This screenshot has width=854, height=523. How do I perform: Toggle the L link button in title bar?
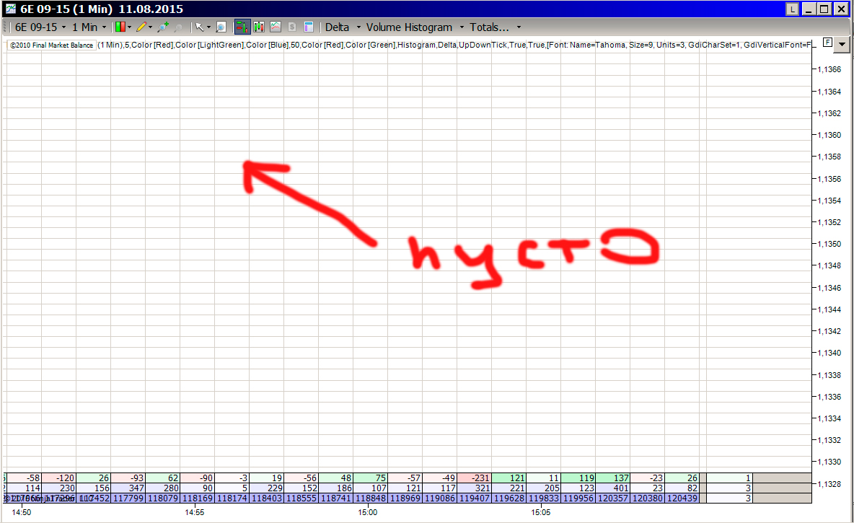click(x=792, y=9)
